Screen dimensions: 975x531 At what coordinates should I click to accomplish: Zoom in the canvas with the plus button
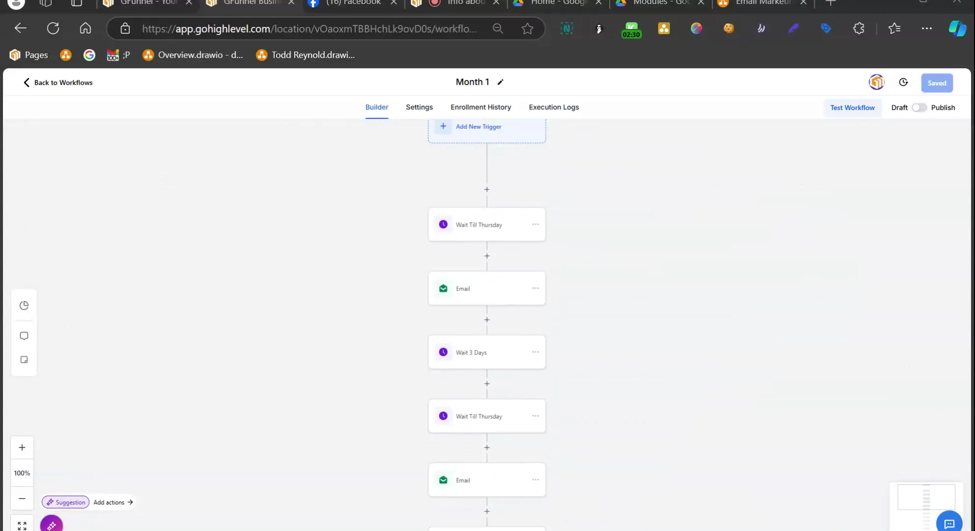(22, 448)
